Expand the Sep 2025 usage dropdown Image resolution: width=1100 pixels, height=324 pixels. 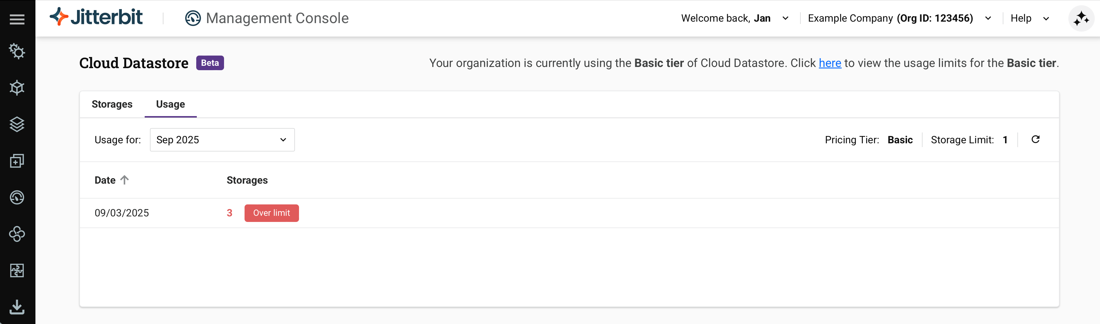[x=222, y=140]
